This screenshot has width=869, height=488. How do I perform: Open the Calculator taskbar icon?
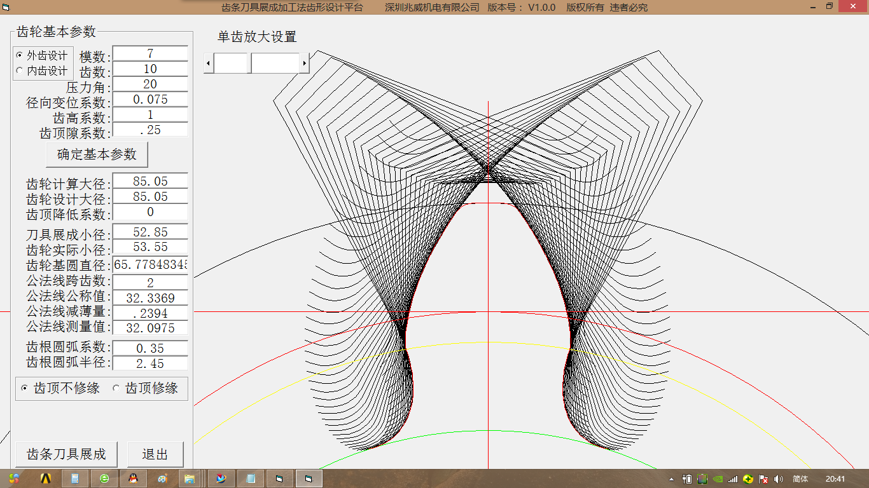[x=74, y=478]
